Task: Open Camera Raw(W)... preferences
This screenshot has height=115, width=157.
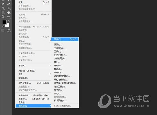Action: click(x=65, y=106)
